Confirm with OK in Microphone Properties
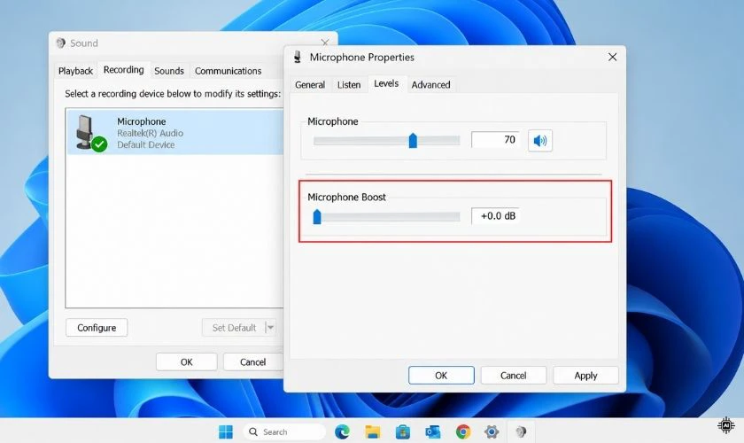 (441, 376)
